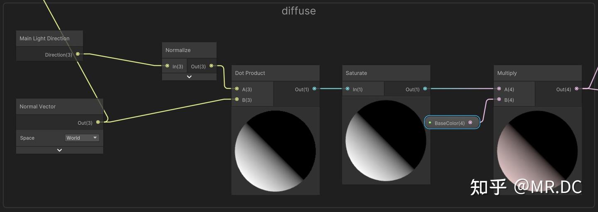Screen dimensions: 598x212
Task: Click the Multiply preview sphere
Action: pos(537,151)
